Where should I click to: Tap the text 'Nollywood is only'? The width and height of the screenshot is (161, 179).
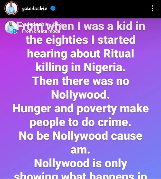(81, 163)
